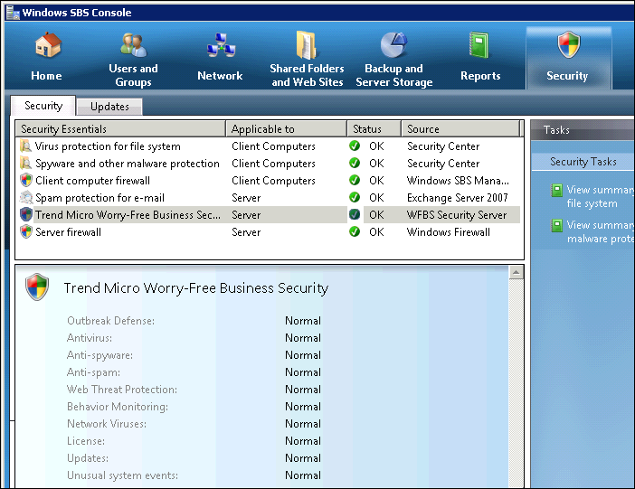Click the Trend Micro Worry-Free Business Security heading
The height and width of the screenshot is (489, 635).
point(196,287)
